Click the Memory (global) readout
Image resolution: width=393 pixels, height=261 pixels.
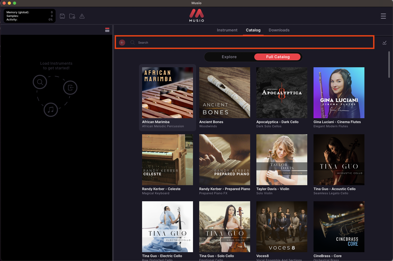[x=29, y=12]
